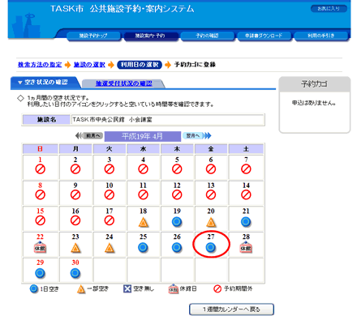The height and width of the screenshot is (320, 357).
Task: Click the full-day vacancy icon on April 19
Action: (x=177, y=222)
